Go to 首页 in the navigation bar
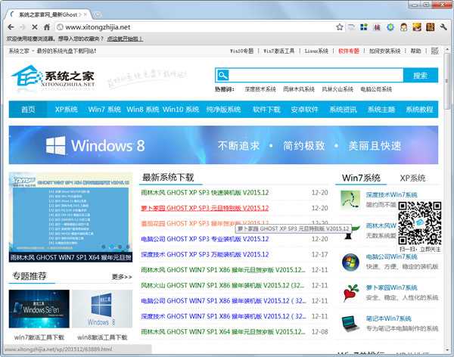Screen dimensions: 454x357 pyautogui.click(x=28, y=110)
